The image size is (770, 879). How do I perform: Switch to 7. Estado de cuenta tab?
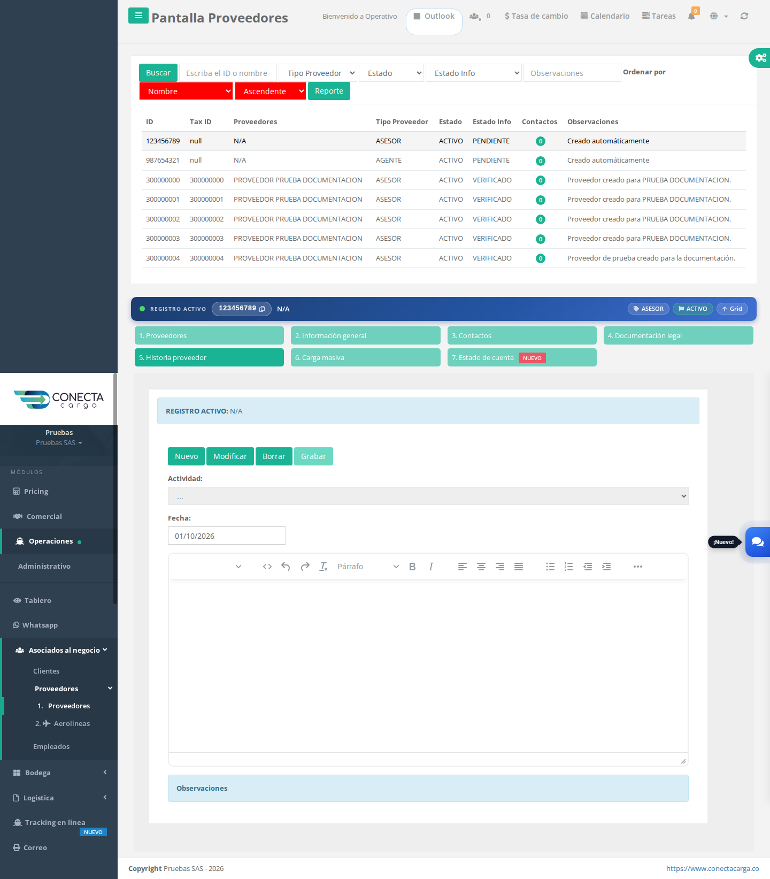pos(522,357)
